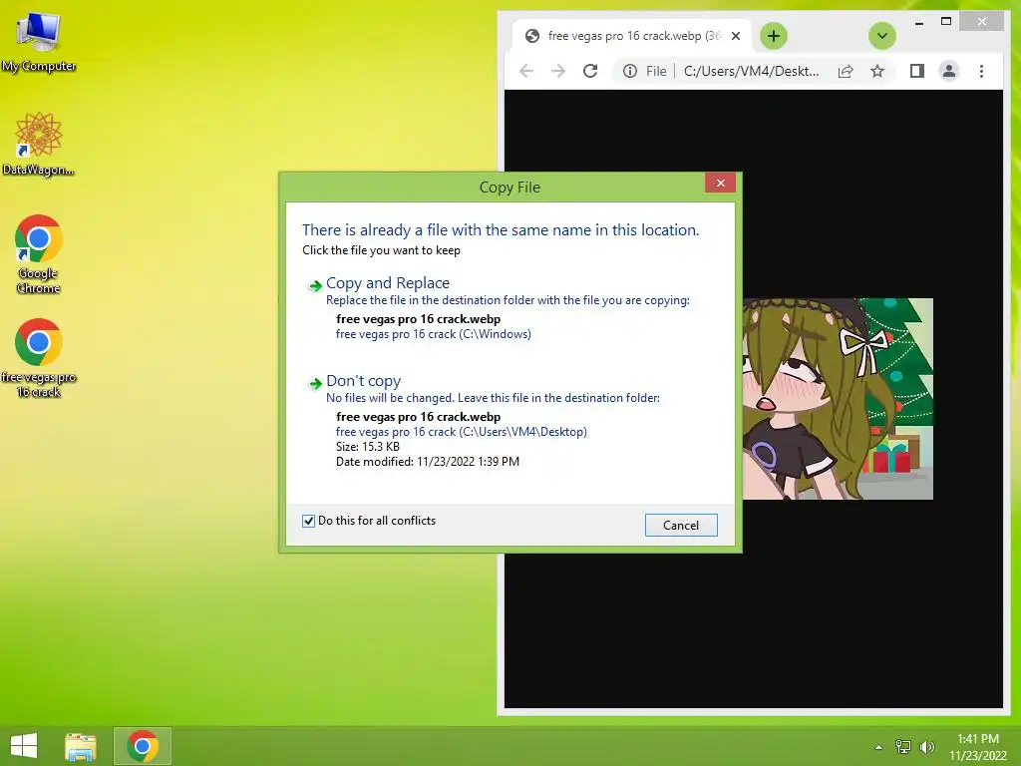Image resolution: width=1021 pixels, height=766 pixels.
Task: Open the Google Chrome desktop shortcut
Action: (39, 254)
